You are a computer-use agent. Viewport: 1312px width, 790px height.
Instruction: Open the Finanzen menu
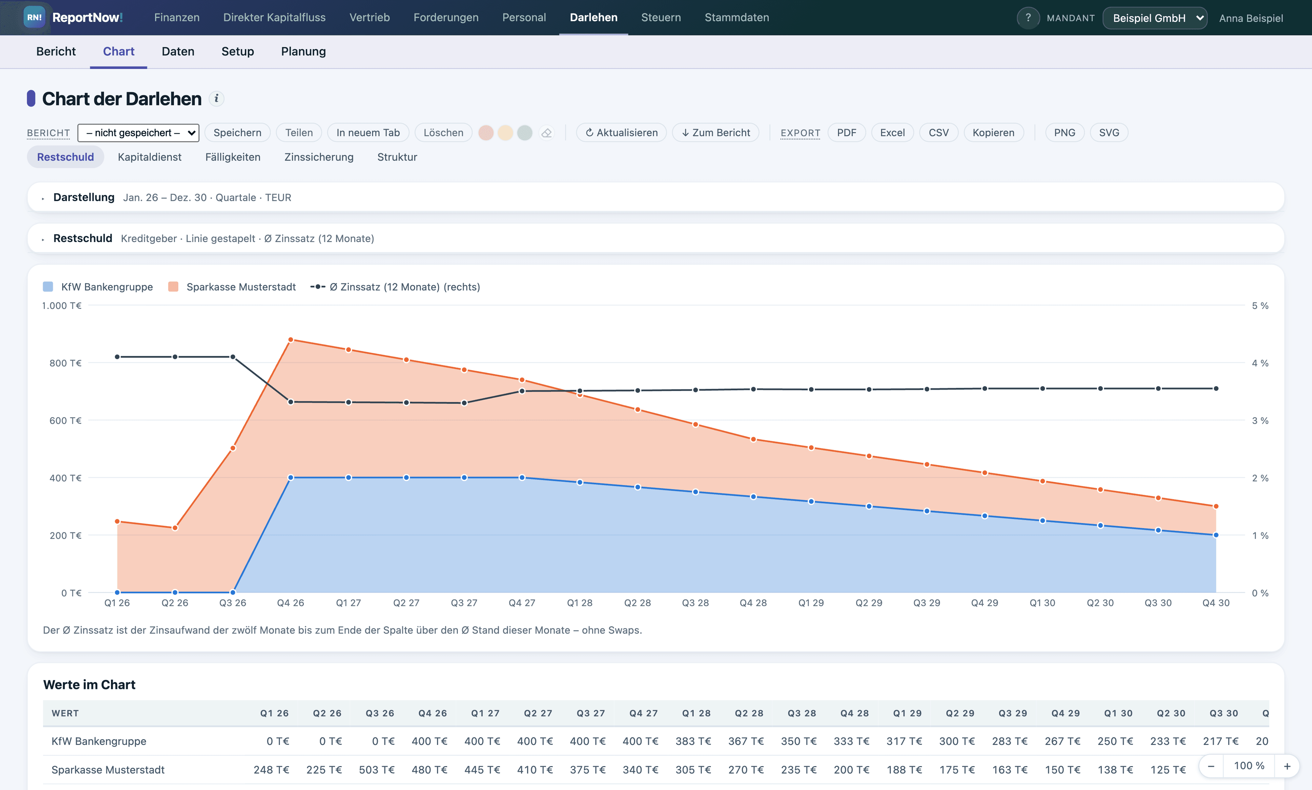point(177,17)
